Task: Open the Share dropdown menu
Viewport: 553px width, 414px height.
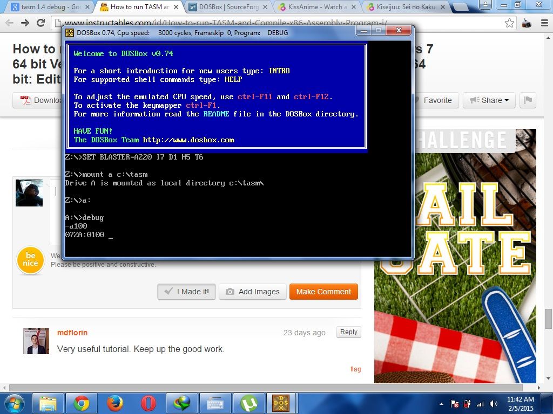Action: pyautogui.click(x=489, y=100)
